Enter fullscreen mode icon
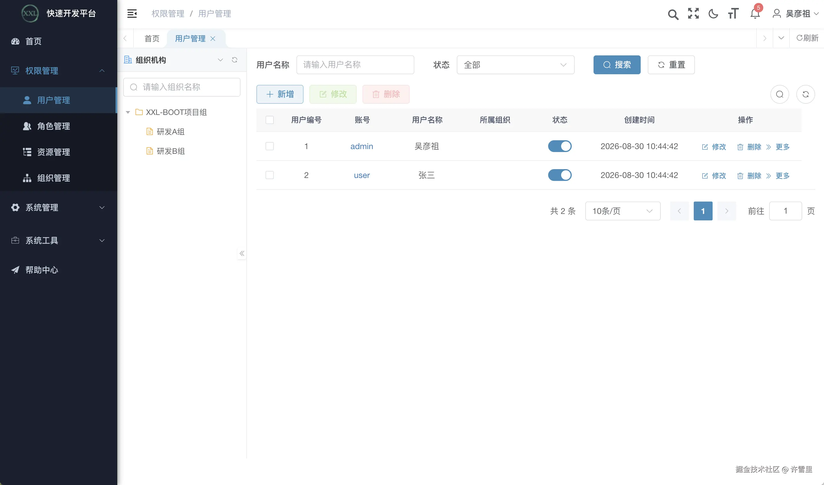The image size is (824, 485). [x=693, y=13]
